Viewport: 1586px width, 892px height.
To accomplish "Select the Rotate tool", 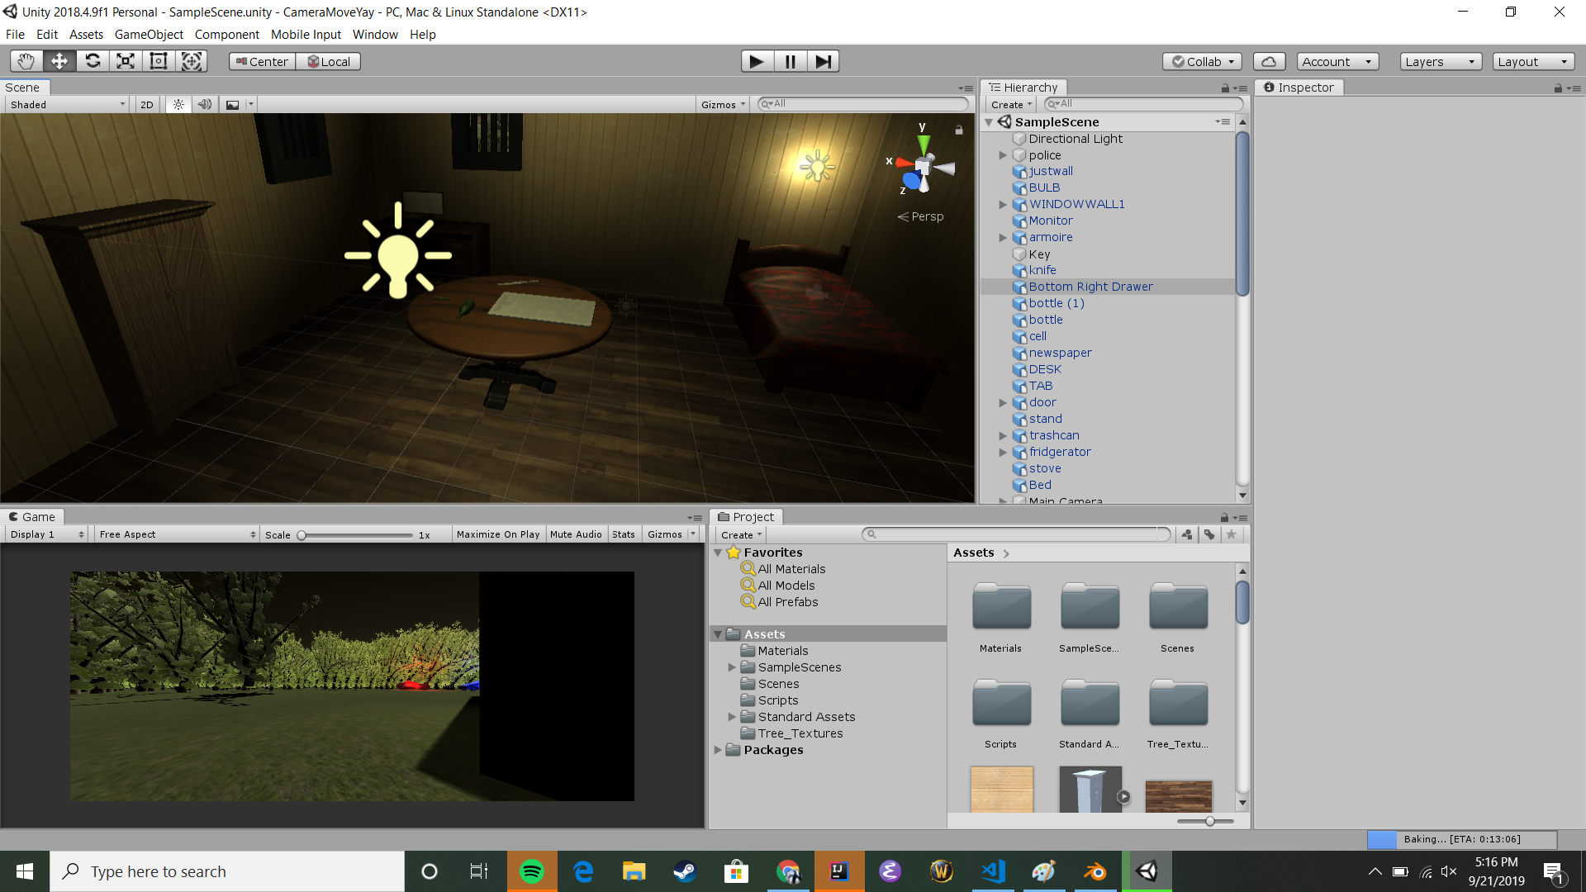I will (93, 61).
